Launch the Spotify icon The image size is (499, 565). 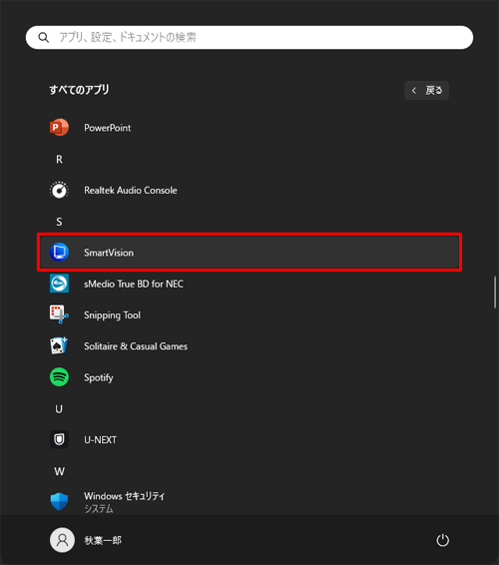[59, 377]
